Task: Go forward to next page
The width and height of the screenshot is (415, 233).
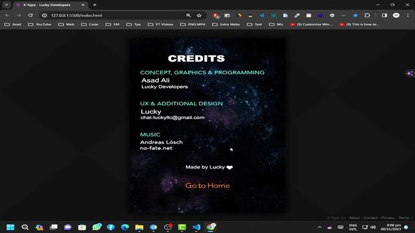Action: click(19, 16)
